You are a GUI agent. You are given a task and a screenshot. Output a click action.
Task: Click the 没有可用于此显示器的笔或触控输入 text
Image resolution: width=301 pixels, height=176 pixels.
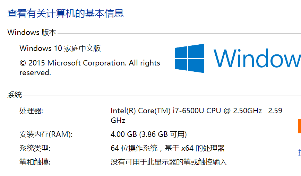pos(169,162)
